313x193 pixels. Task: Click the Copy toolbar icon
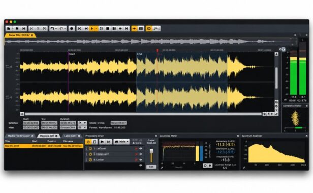click(38, 28)
